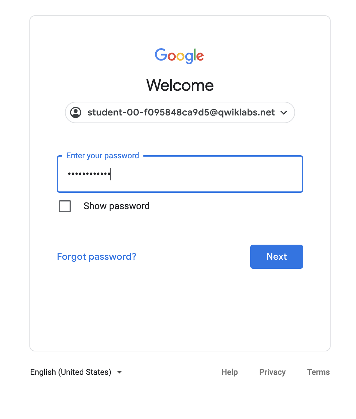The height and width of the screenshot is (419, 356).
Task: Focus the Enter your password field
Action: 180,174
